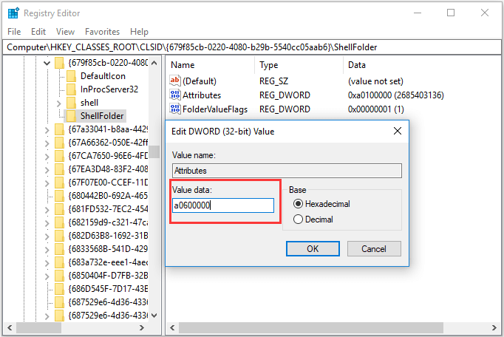Select the {679f85cb-0220-4080 folder icon
Screen dimensions: 504x337
coord(59,63)
